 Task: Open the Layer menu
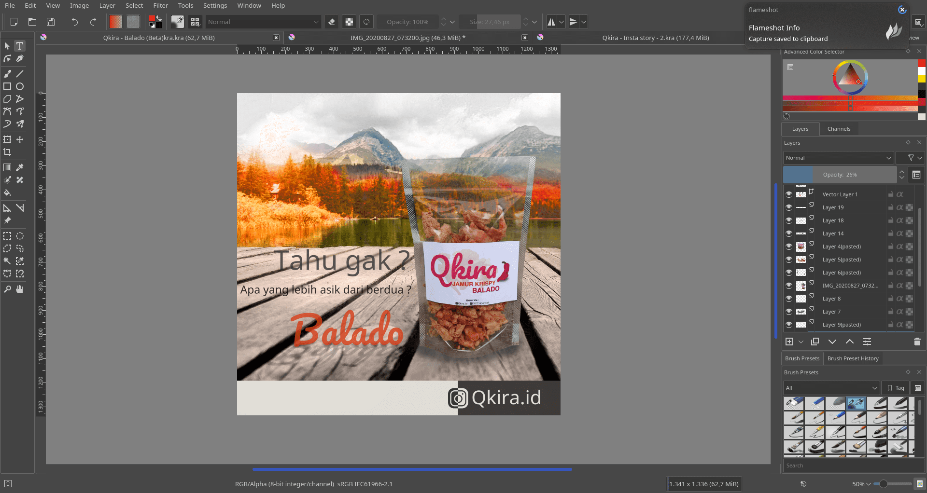[x=107, y=5]
